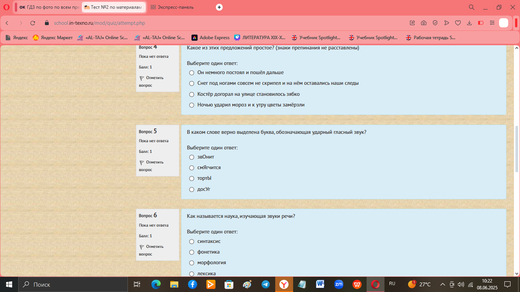Open Easy Setup sliders icon
The width and height of the screenshot is (520, 292).
coord(492,23)
